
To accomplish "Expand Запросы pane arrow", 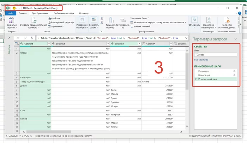I will [x=9, y=38].
